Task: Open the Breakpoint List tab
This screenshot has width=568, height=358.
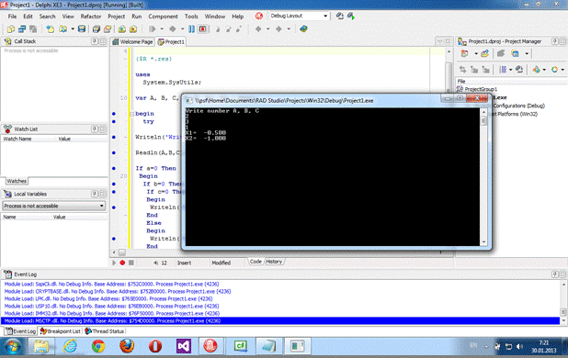Action: tap(61, 330)
